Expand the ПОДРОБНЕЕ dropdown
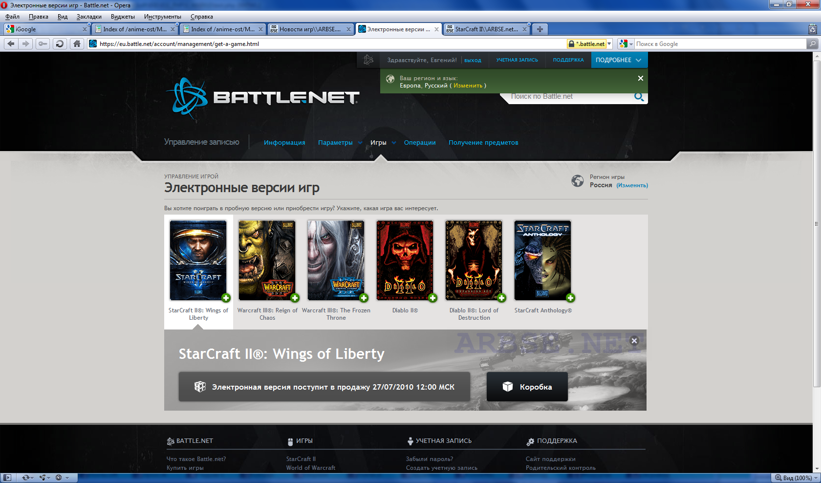Image resolution: width=821 pixels, height=483 pixels. click(x=619, y=60)
